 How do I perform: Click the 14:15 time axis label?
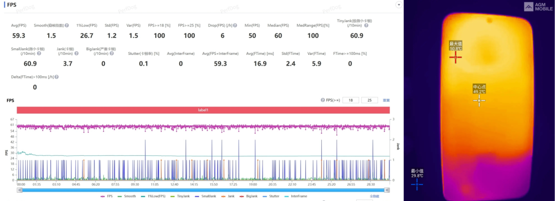[194, 185]
